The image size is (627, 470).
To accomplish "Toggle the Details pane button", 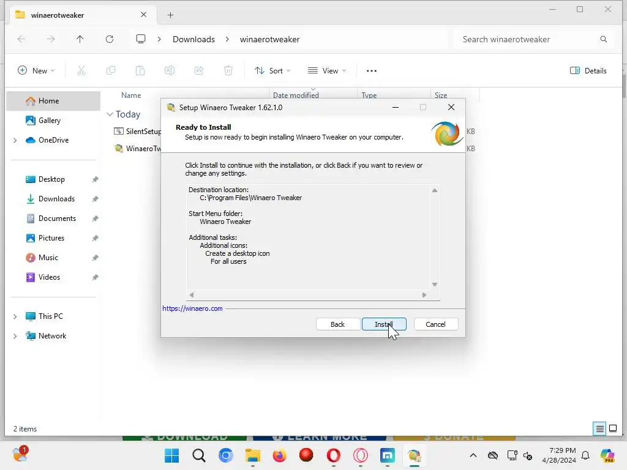I will (x=588, y=71).
